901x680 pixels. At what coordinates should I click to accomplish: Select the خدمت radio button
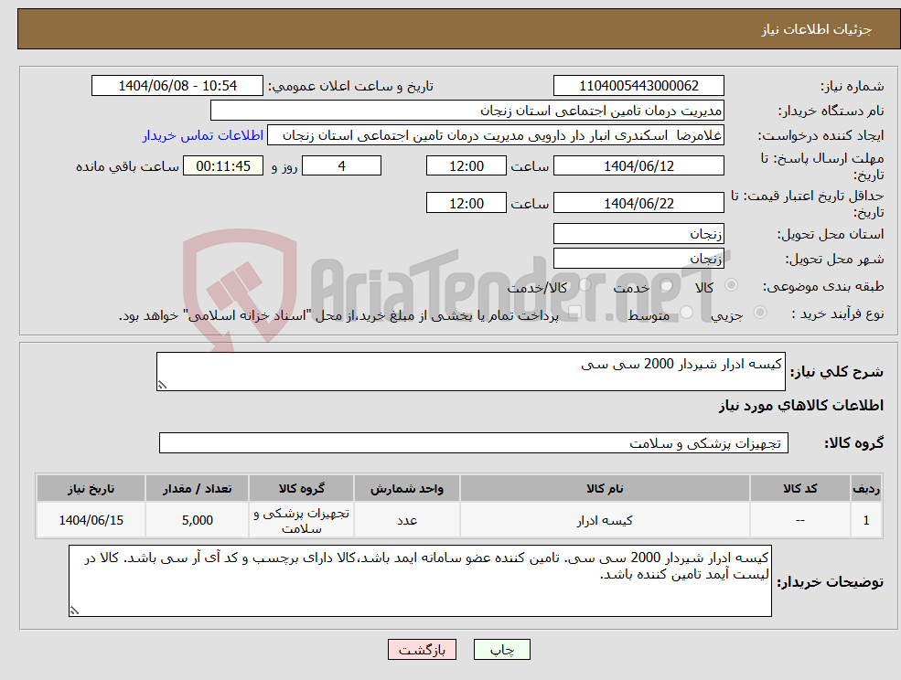(666, 285)
